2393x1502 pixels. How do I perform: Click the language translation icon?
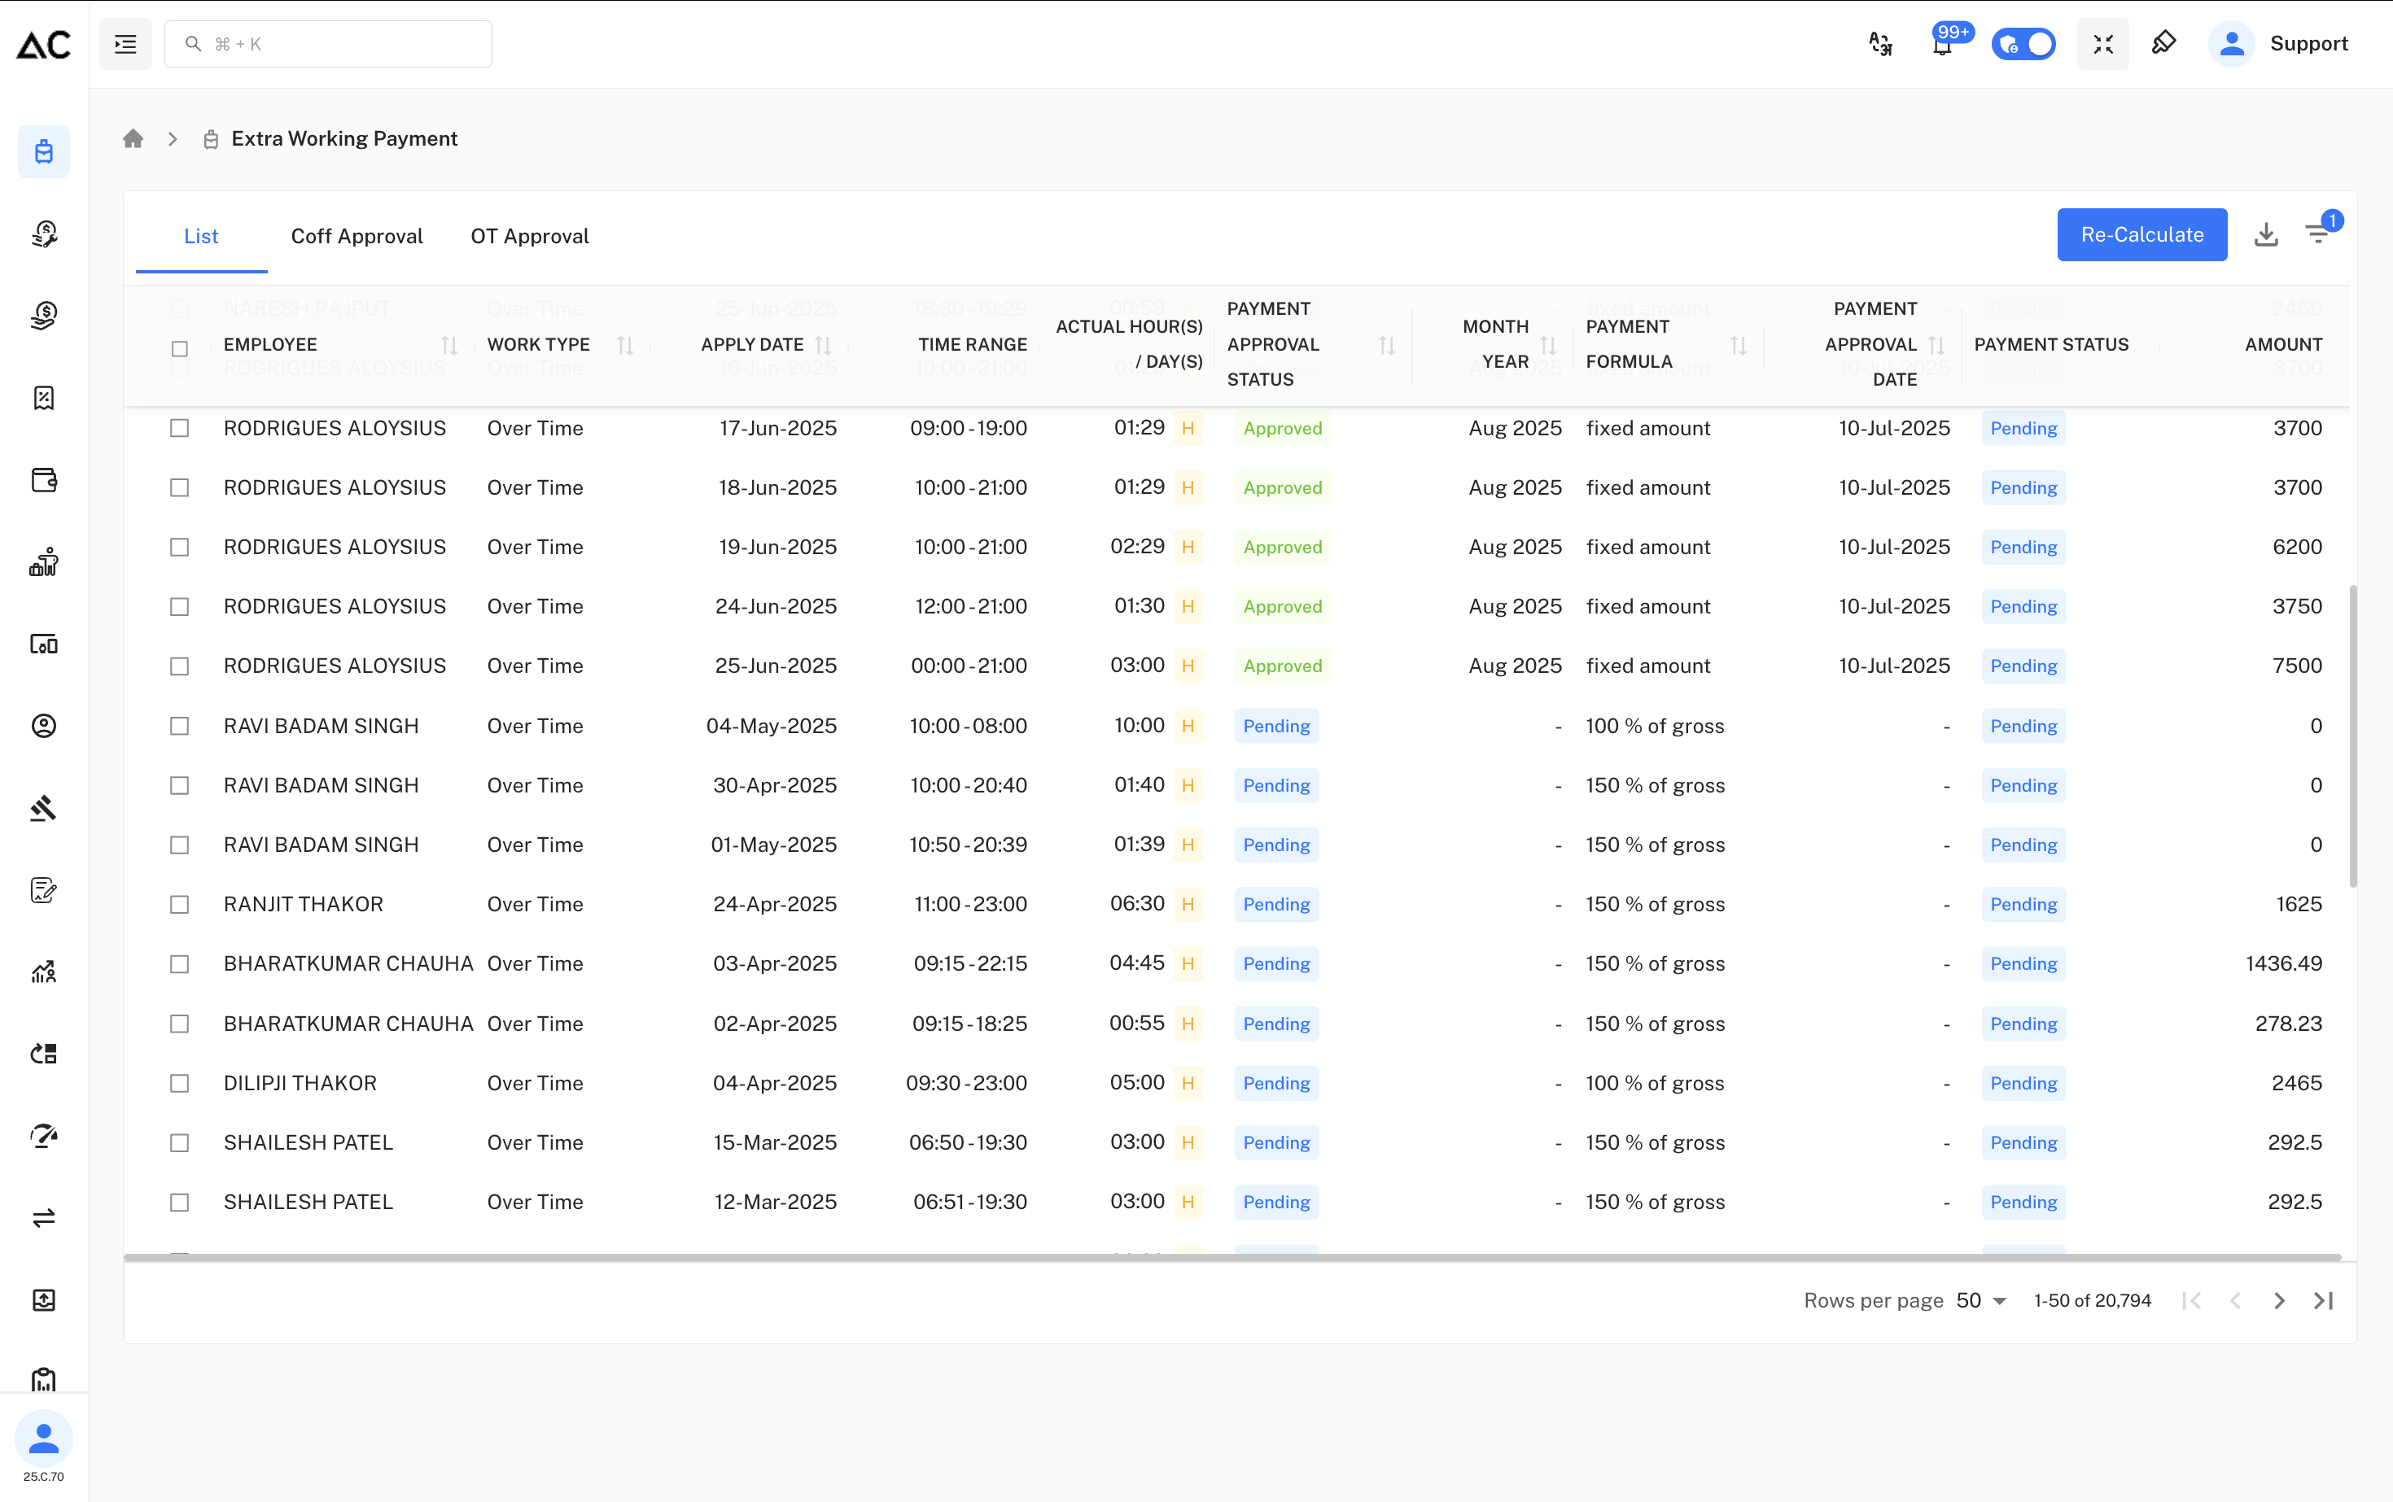(x=1879, y=44)
